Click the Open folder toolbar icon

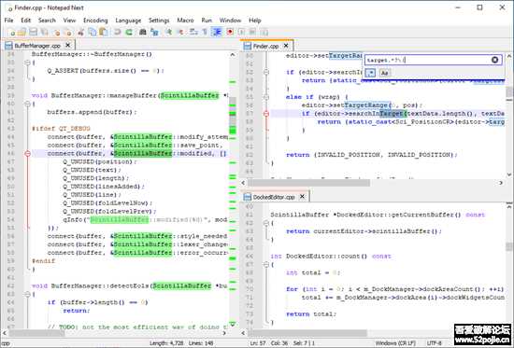pos(22,32)
